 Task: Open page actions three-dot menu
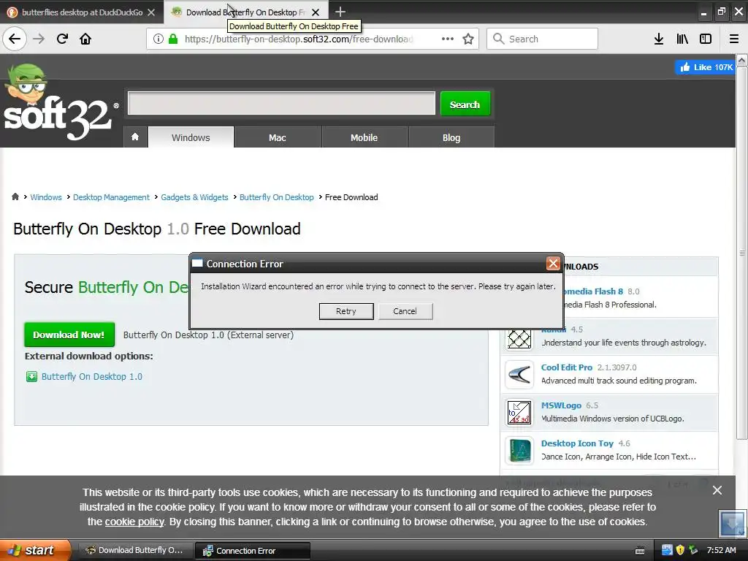(x=448, y=39)
